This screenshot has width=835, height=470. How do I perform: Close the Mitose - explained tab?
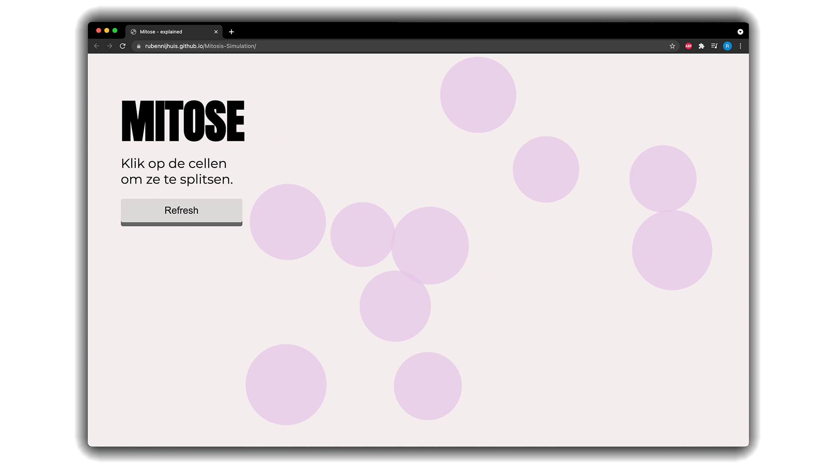coord(216,31)
